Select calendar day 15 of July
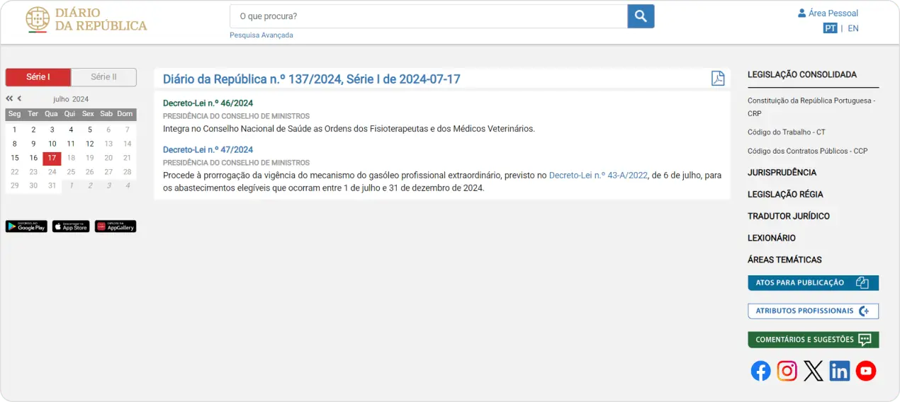The height and width of the screenshot is (402, 900). (x=14, y=159)
